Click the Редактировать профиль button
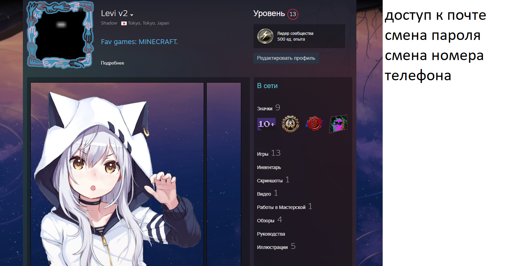519x266 pixels. [x=286, y=58]
